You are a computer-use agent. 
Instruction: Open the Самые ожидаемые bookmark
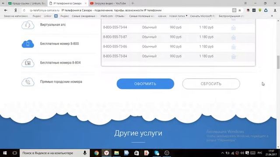tap(84, 16)
